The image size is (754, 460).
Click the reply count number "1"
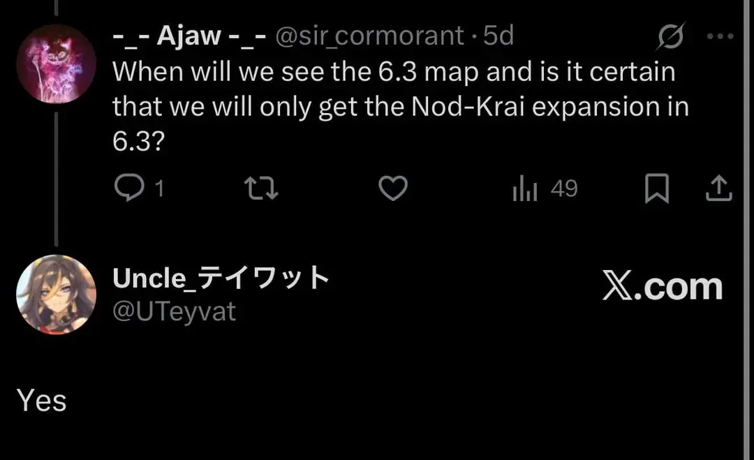(x=158, y=188)
